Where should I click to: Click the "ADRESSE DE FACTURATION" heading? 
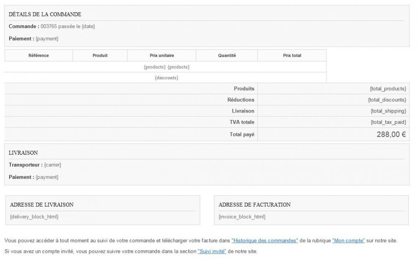254,205
